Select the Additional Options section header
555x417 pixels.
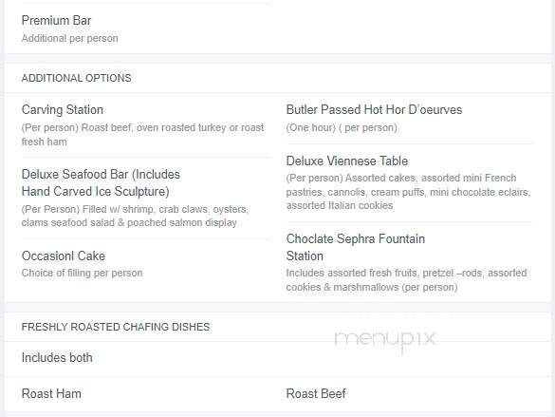pyautogui.click(x=77, y=78)
